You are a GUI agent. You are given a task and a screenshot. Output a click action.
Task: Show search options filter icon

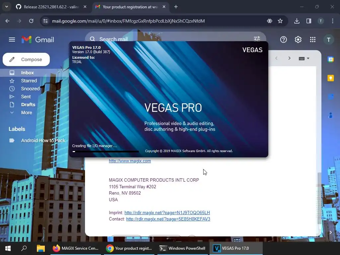(x=257, y=39)
